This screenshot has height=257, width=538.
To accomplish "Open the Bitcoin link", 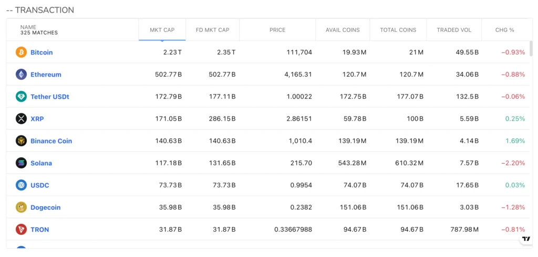I will [42, 52].
